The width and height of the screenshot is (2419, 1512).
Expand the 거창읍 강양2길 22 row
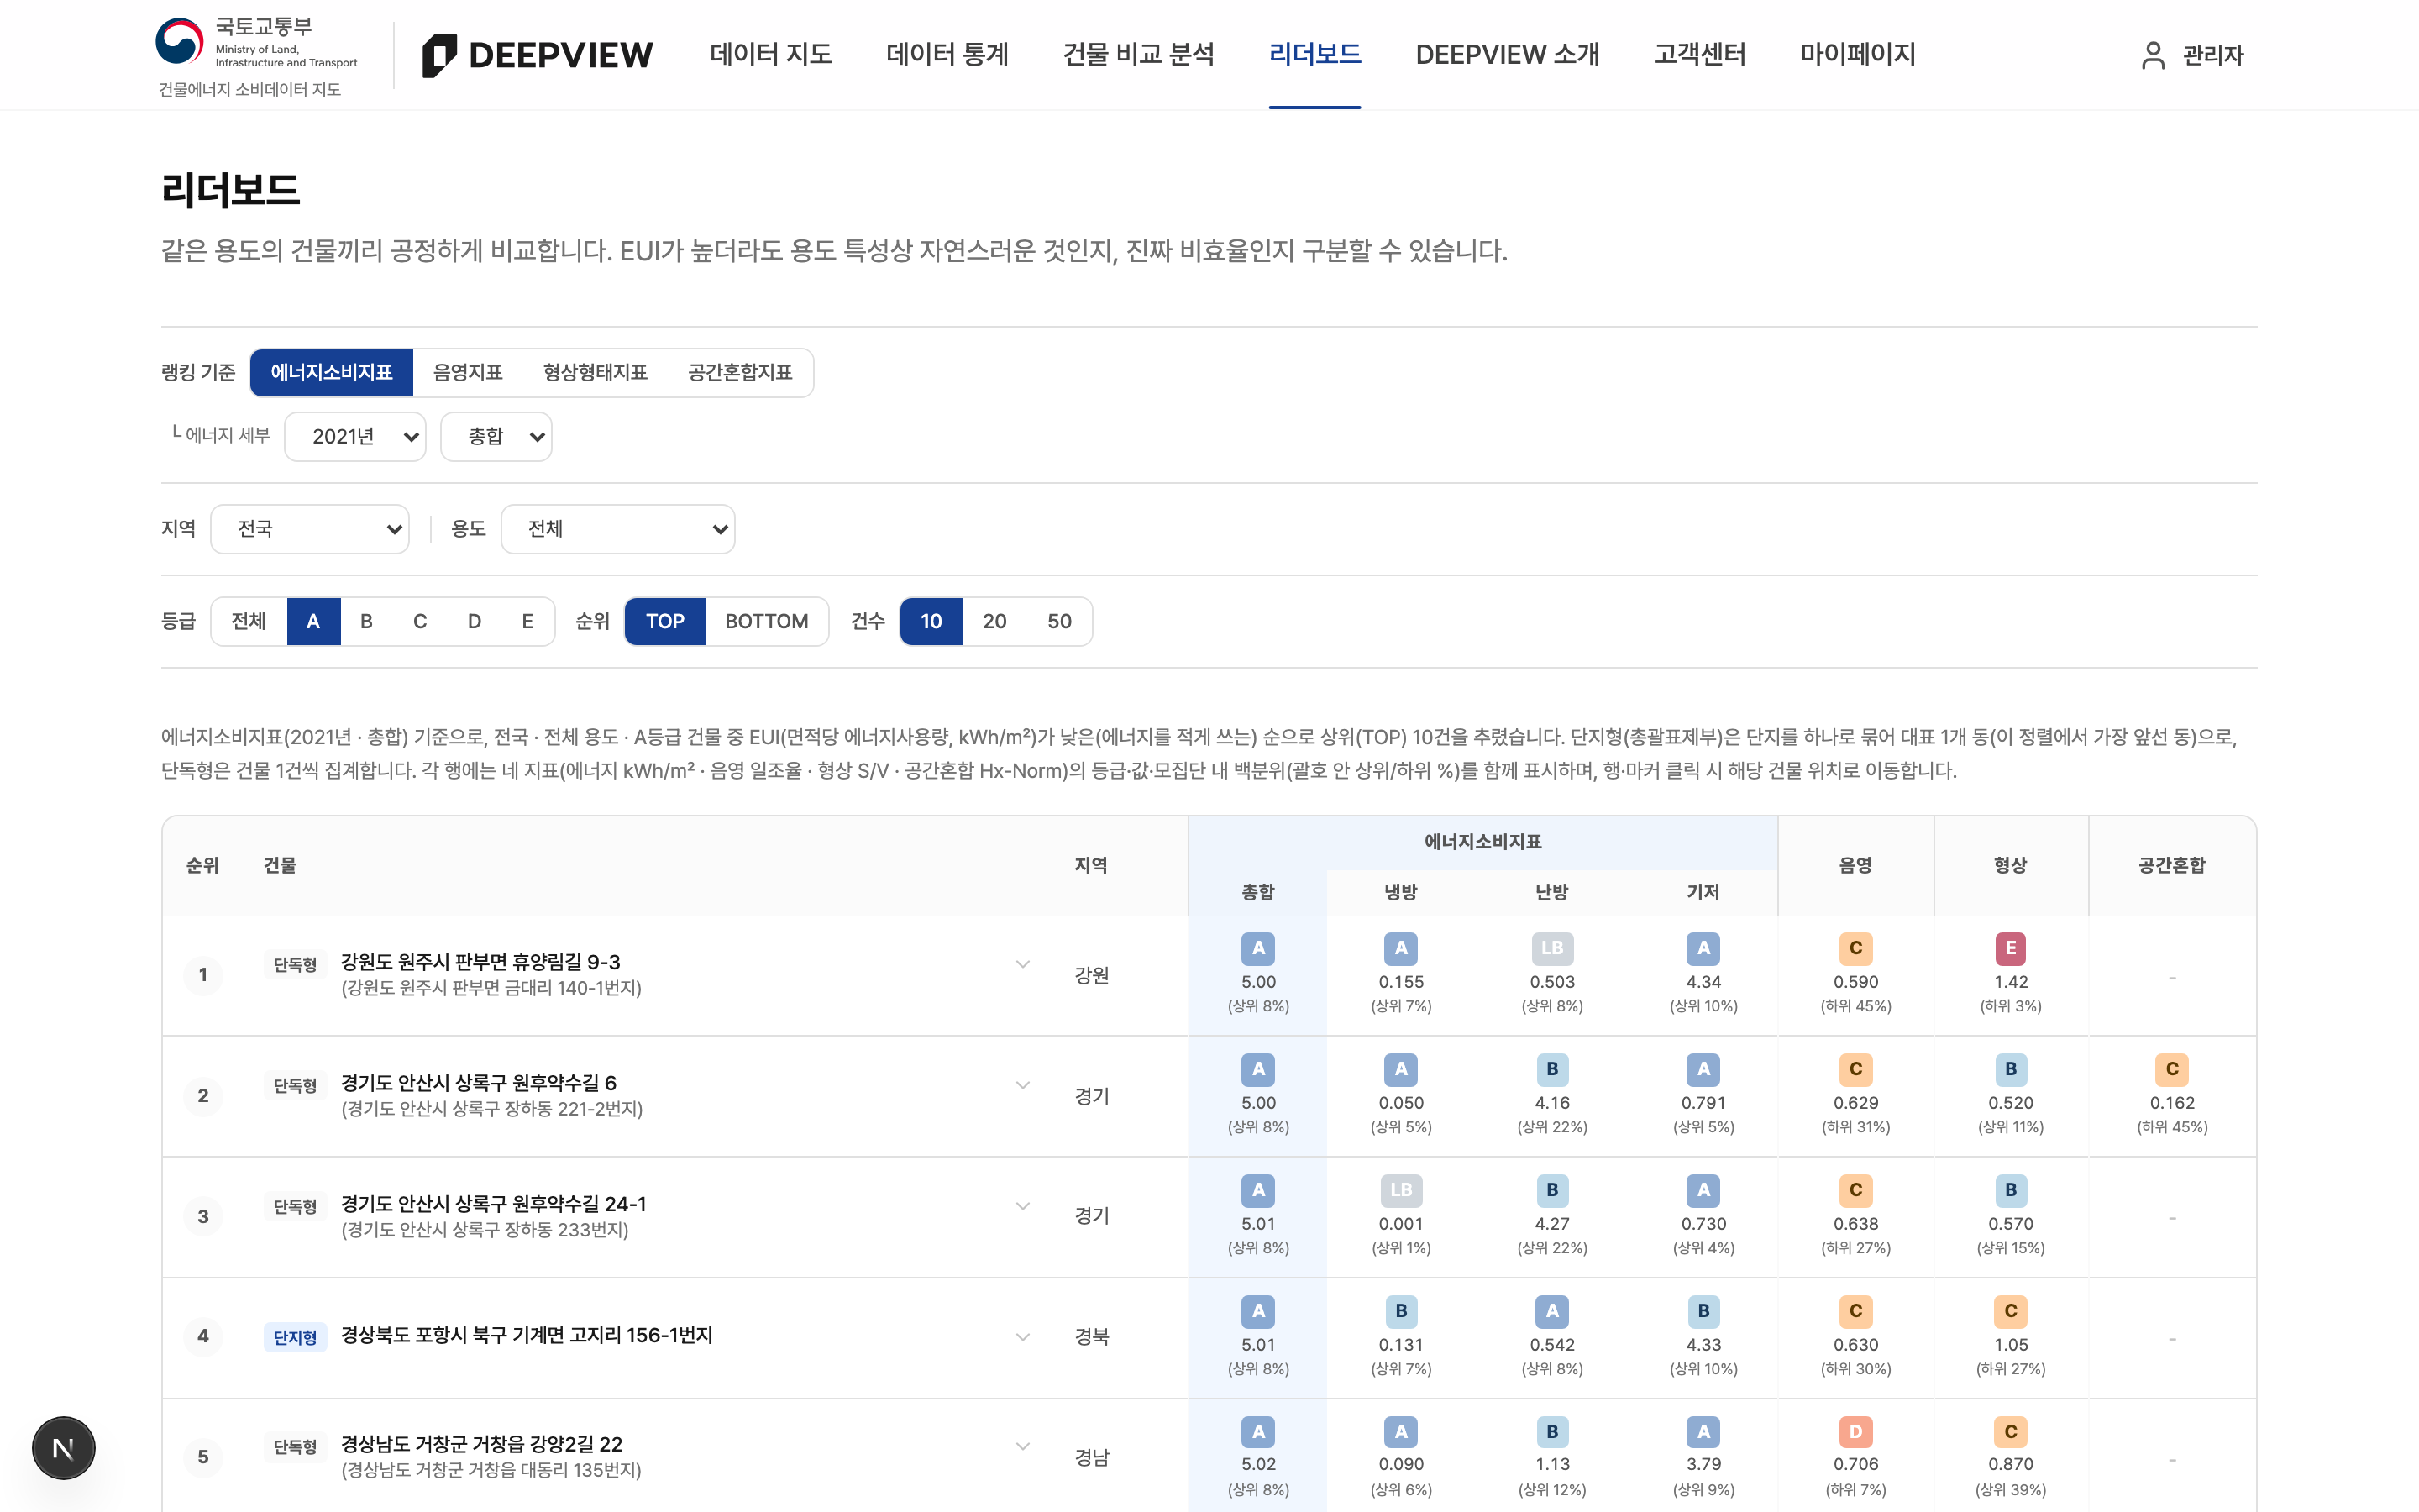(1022, 1446)
